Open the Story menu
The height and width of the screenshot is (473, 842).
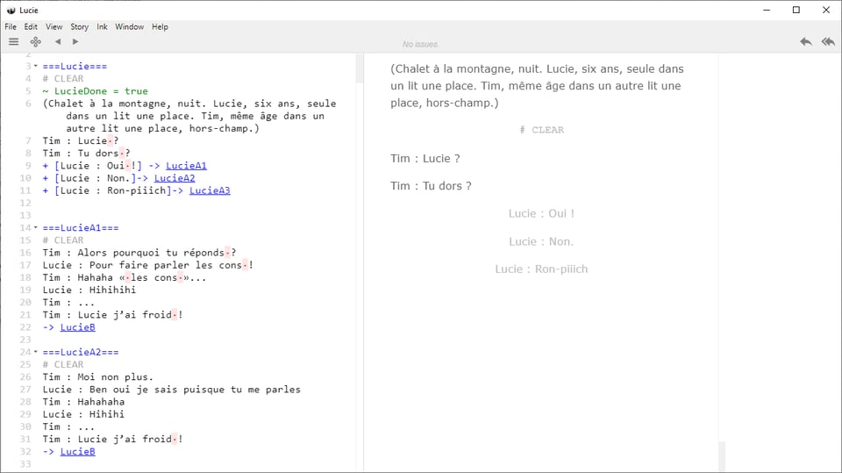click(x=79, y=27)
